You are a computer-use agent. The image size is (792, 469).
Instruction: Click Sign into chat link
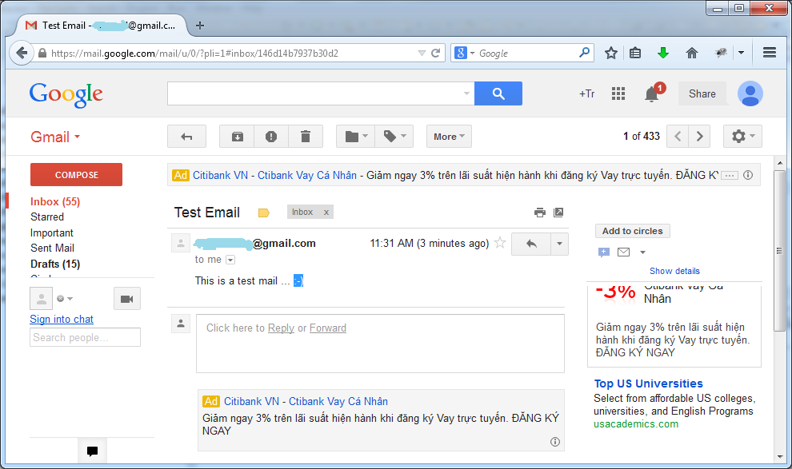pyautogui.click(x=62, y=320)
